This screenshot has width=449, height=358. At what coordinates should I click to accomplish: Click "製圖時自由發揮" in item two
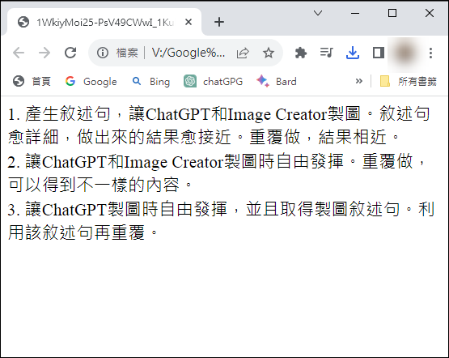(x=284, y=161)
